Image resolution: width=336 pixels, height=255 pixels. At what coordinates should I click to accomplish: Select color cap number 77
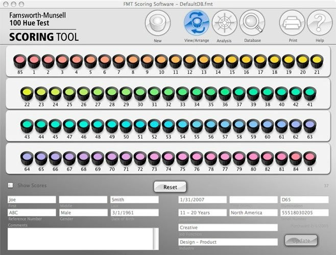tap(225, 158)
